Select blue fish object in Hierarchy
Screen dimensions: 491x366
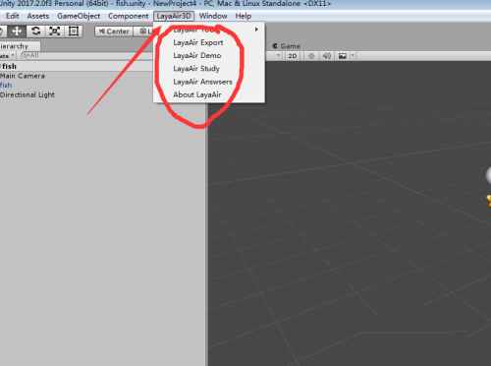pyautogui.click(x=6, y=86)
